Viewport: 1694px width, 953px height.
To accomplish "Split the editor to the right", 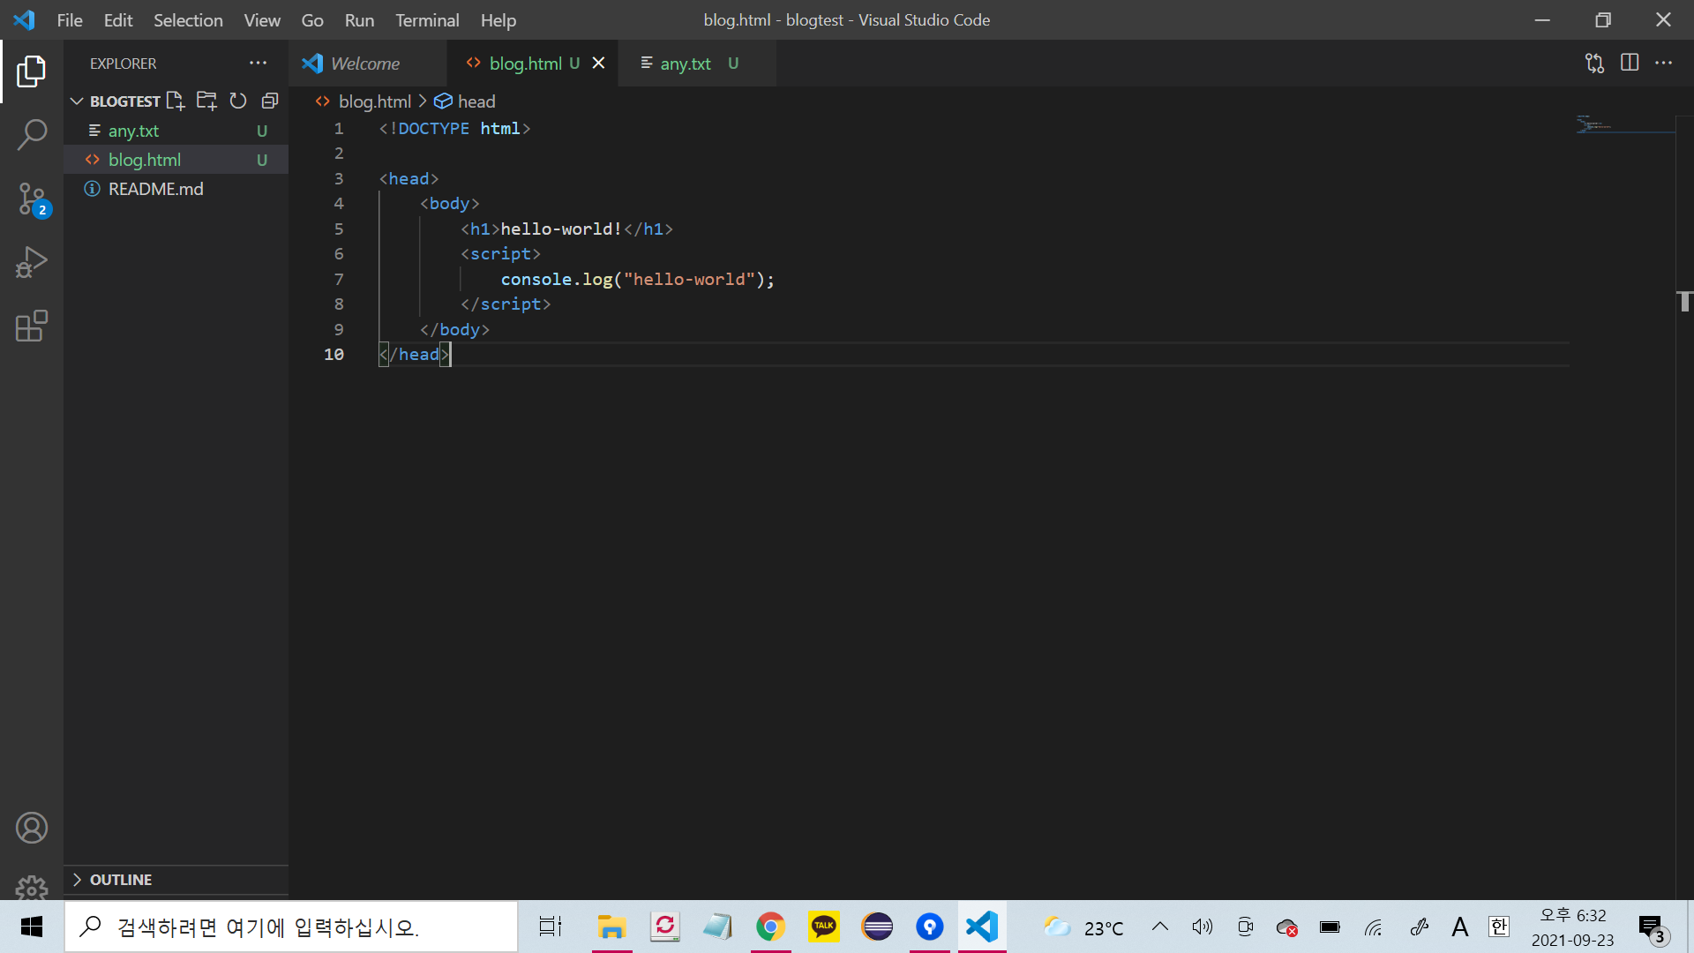I will pos(1630,63).
